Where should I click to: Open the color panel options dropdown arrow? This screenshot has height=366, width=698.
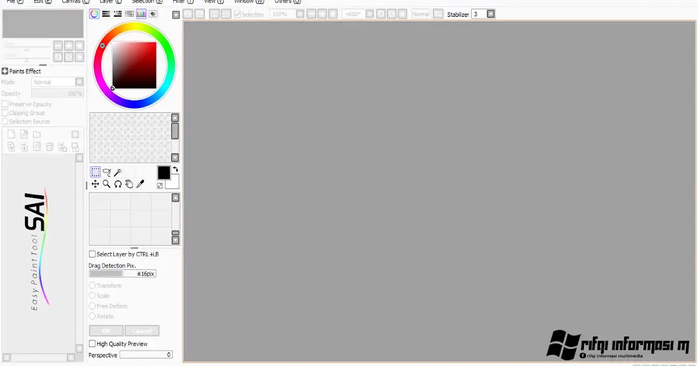[x=176, y=15]
